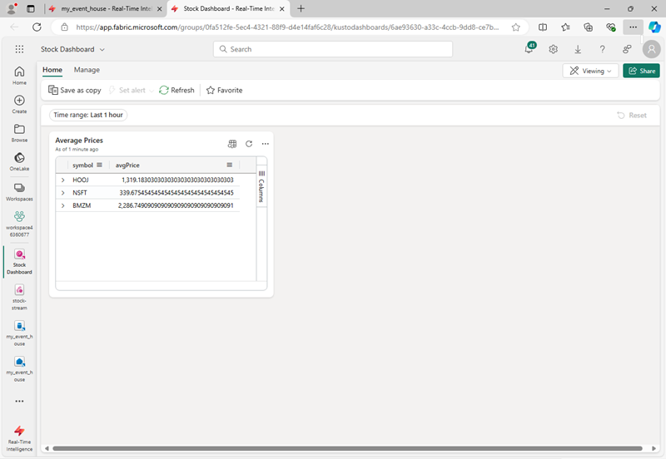Open Time range Last 1 hour filter
The image size is (666, 459).
pos(88,115)
